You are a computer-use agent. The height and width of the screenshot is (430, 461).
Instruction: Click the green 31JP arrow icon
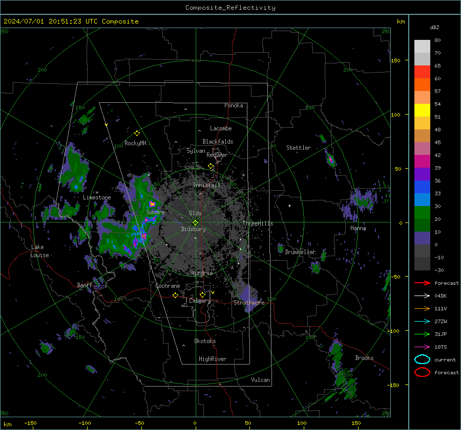coord(422,334)
